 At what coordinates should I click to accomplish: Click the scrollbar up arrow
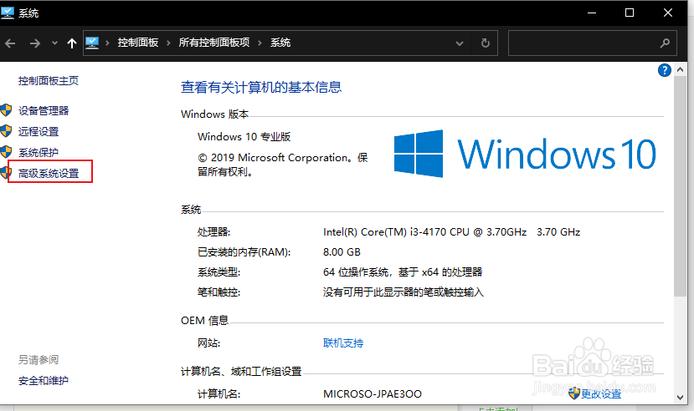(x=681, y=69)
